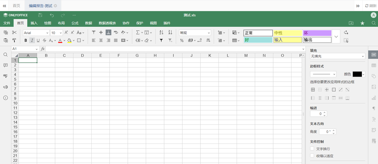This screenshot has height=164, width=378.
Task: Enable the 文字换行 wrap text checkbox
Action: (x=312, y=149)
